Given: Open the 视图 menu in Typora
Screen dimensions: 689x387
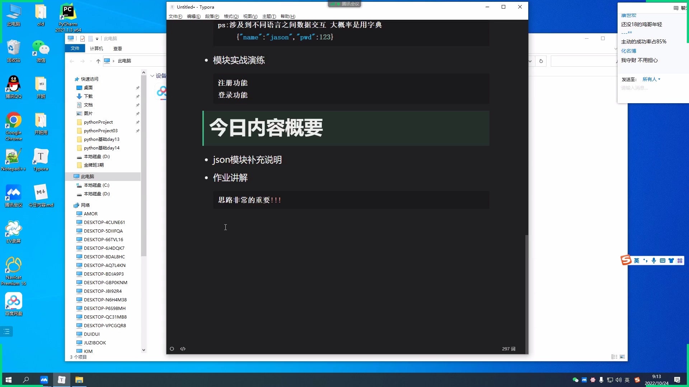Looking at the screenshot, I should (x=250, y=16).
